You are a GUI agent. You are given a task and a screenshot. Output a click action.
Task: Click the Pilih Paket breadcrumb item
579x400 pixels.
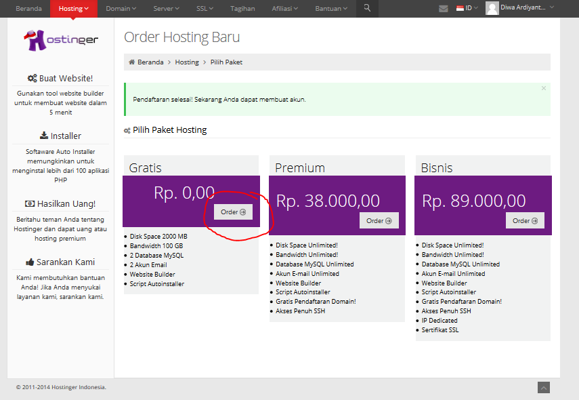pyautogui.click(x=226, y=62)
